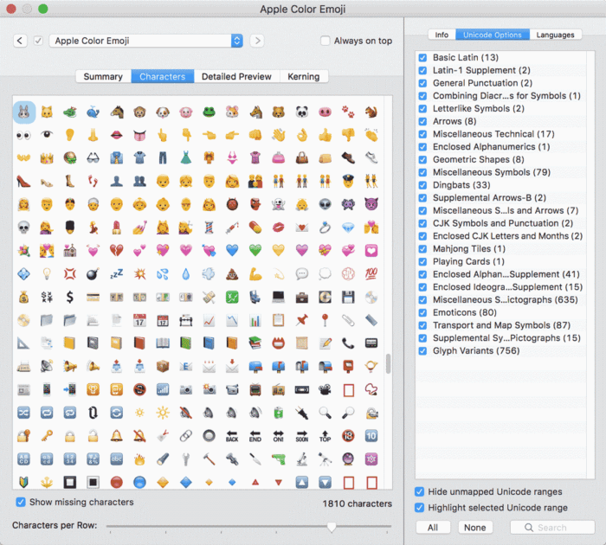
Task: Open the Apple Color Emoji font dropdown
Action: (x=146, y=41)
